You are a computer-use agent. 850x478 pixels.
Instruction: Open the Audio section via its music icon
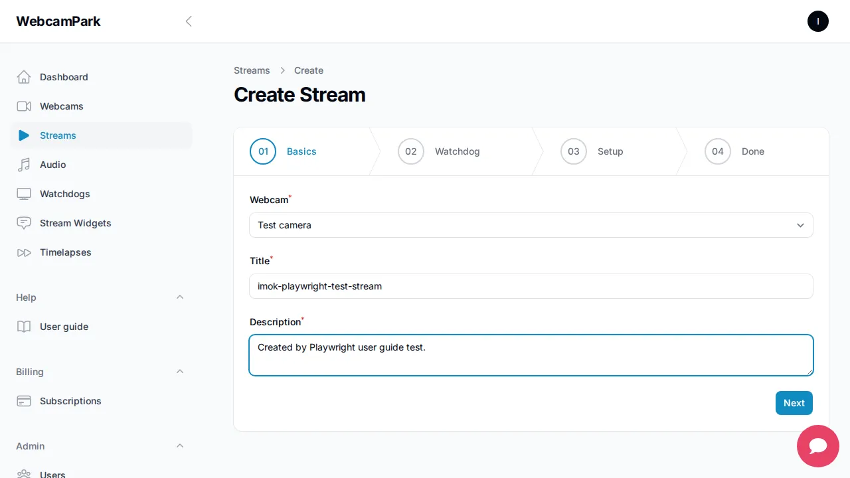click(24, 165)
